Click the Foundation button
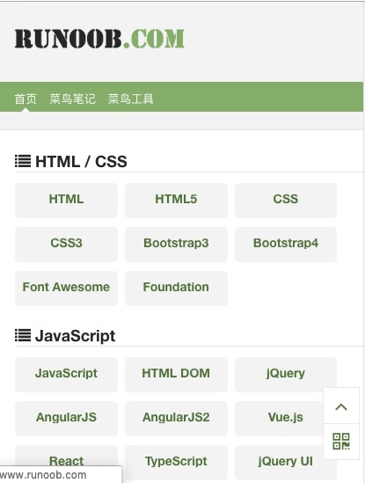 (176, 289)
